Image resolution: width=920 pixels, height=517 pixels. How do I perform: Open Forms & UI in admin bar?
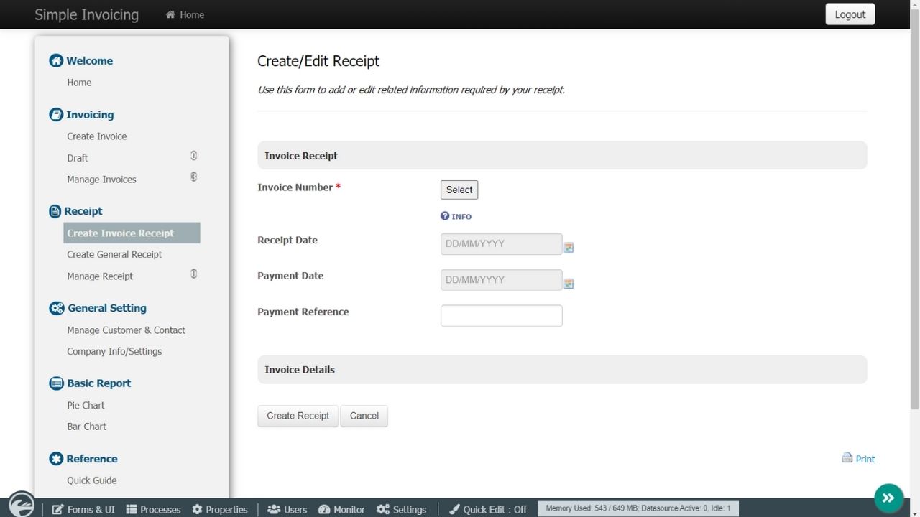[x=83, y=509]
